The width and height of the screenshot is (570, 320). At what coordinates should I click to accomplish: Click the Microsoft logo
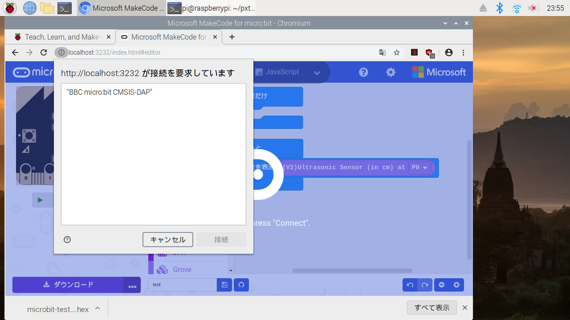439,72
